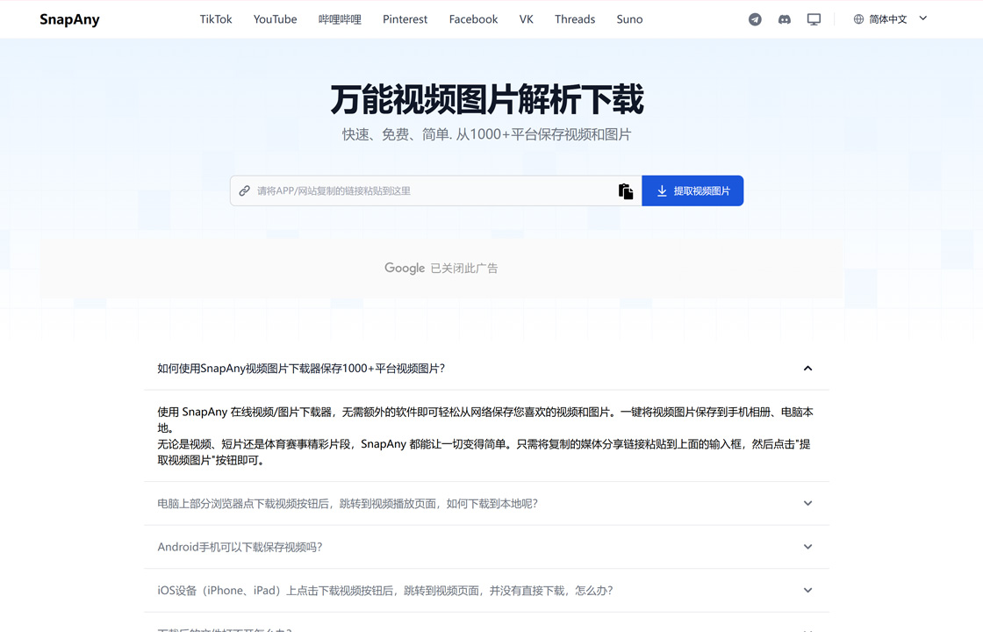
Task: Click the globe language icon
Action: click(x=858, y=19)
